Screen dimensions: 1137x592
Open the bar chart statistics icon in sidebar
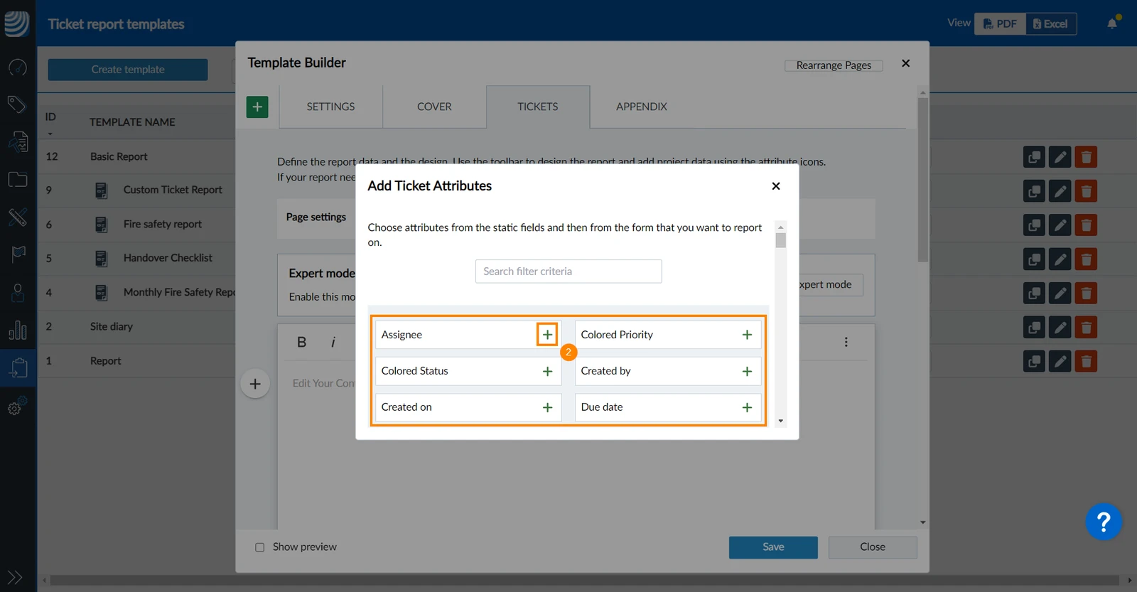coord(18,330)
